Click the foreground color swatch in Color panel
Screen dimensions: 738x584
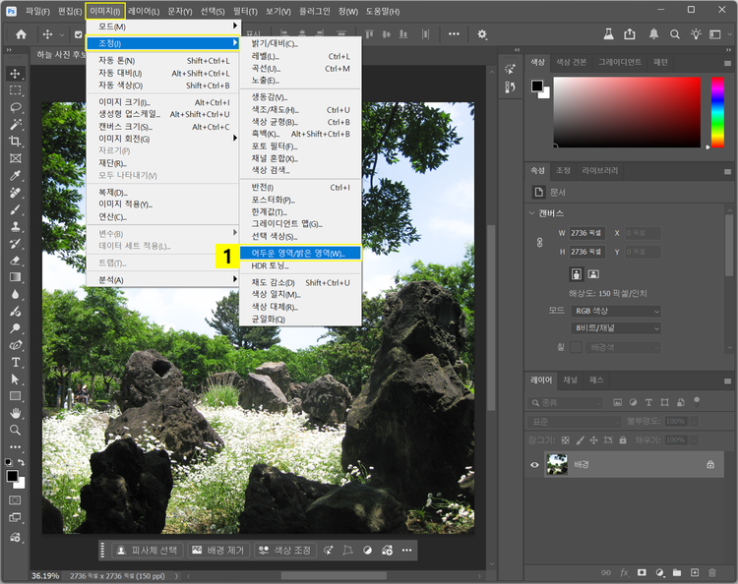click(537, 86)
